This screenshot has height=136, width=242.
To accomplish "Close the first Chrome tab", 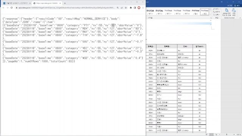I will tap(30, 3).
